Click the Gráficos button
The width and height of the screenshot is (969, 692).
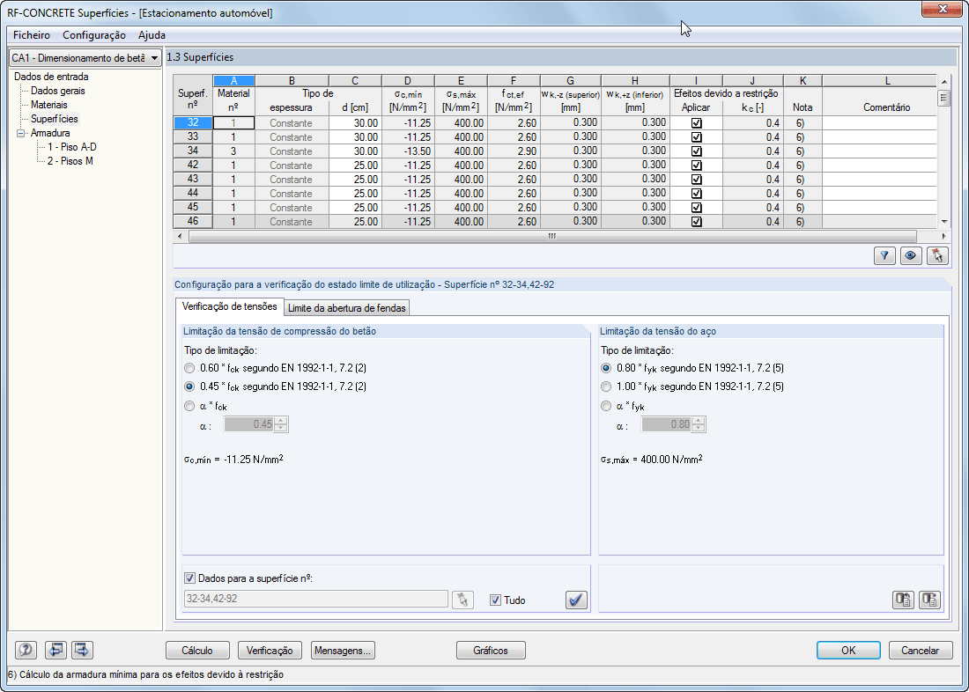pos(491,650)
